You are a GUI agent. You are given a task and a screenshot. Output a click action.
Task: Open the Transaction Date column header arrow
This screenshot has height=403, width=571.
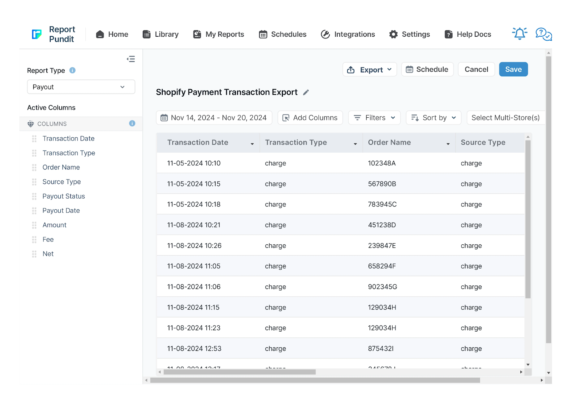[x=252, y=143]
